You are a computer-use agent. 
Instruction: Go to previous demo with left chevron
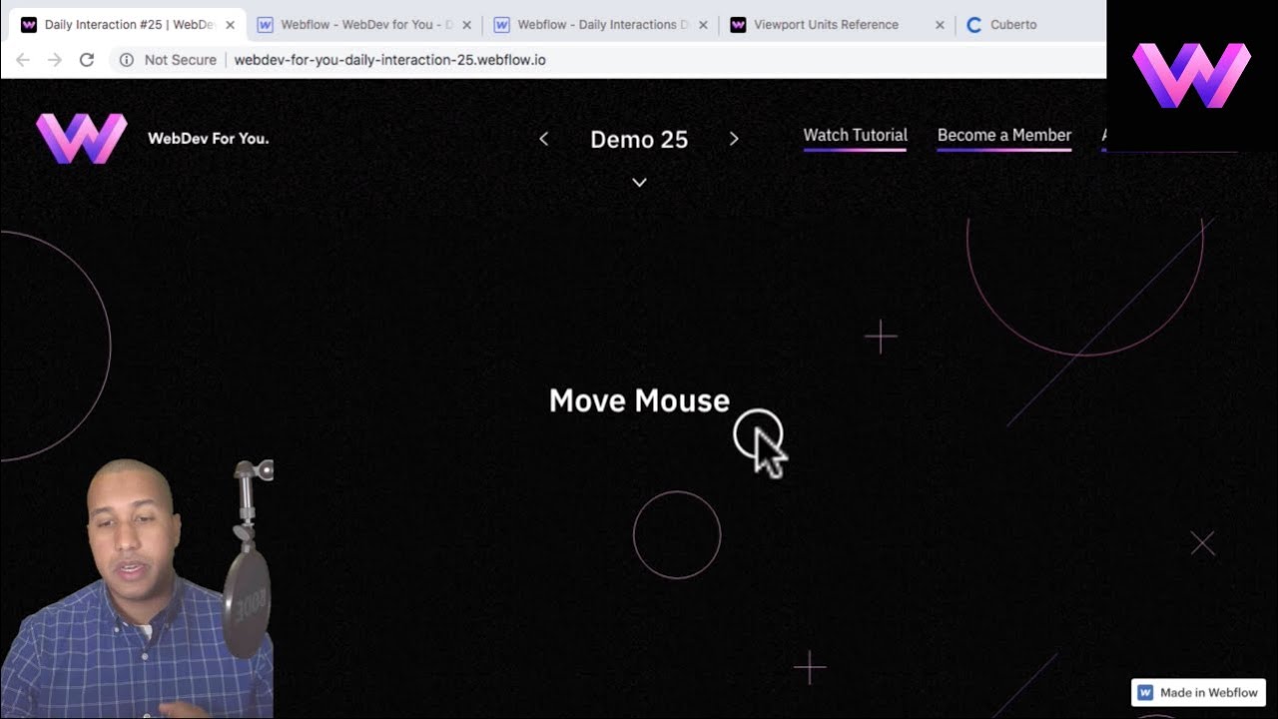click(x=544, y=139)
